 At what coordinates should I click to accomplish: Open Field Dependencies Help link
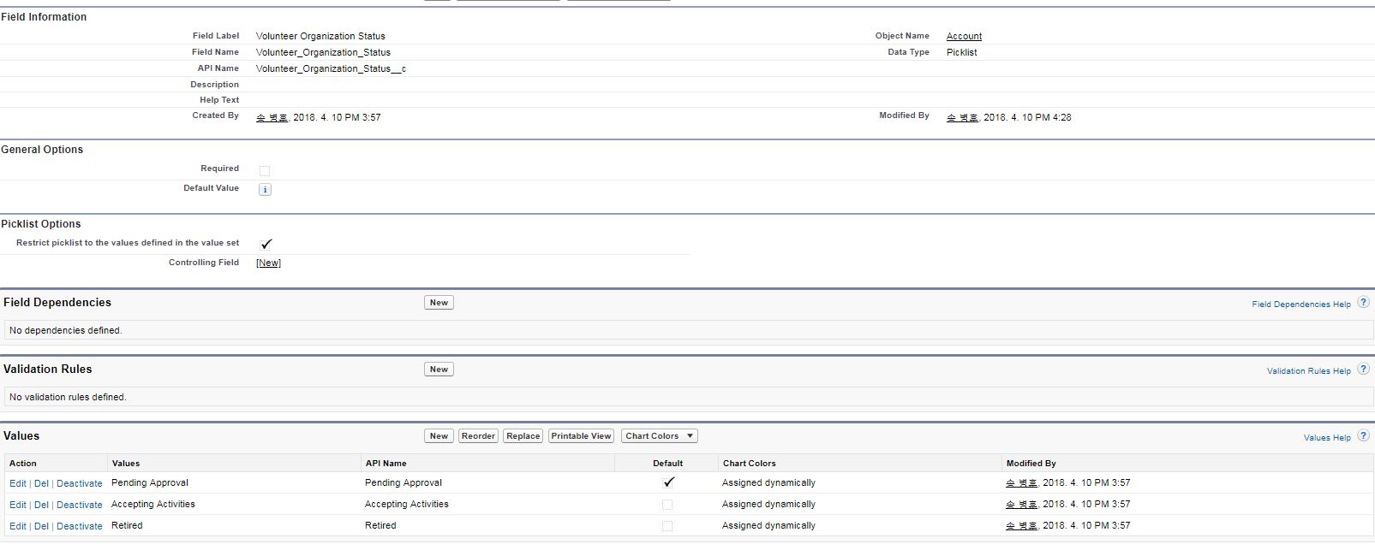1300,304
